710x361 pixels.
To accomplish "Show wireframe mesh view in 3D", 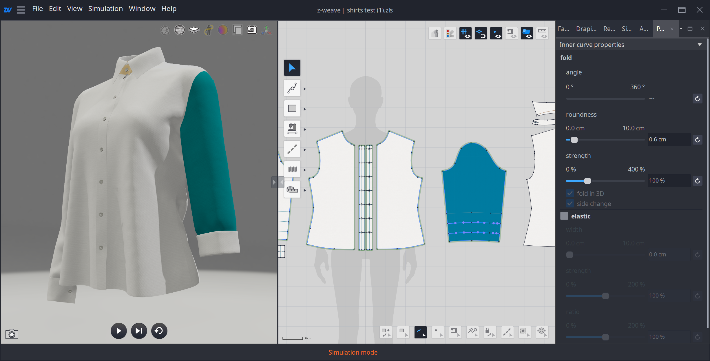I will point(165,30).
